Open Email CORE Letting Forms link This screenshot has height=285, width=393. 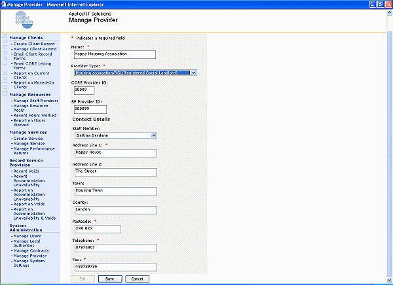click(32, 66)
